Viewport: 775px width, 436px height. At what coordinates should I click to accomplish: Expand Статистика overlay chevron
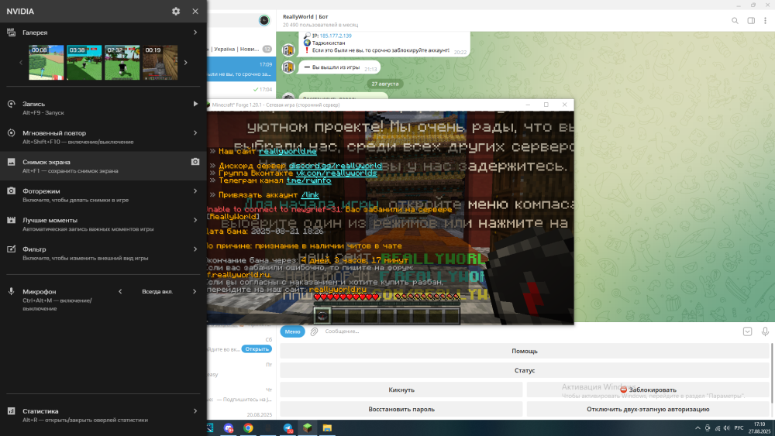pos(195,410)
